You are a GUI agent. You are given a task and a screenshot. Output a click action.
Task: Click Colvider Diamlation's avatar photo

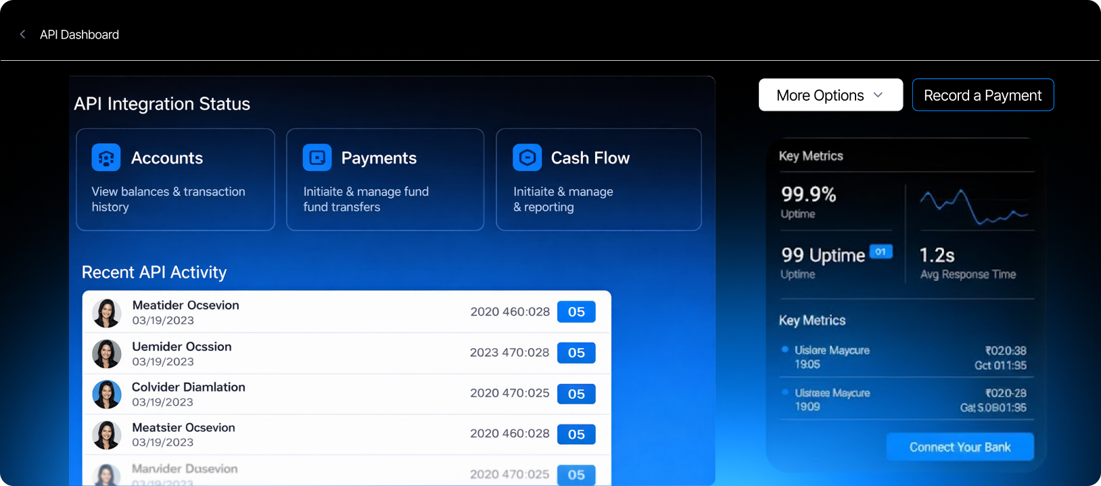(x=107, y=394)
